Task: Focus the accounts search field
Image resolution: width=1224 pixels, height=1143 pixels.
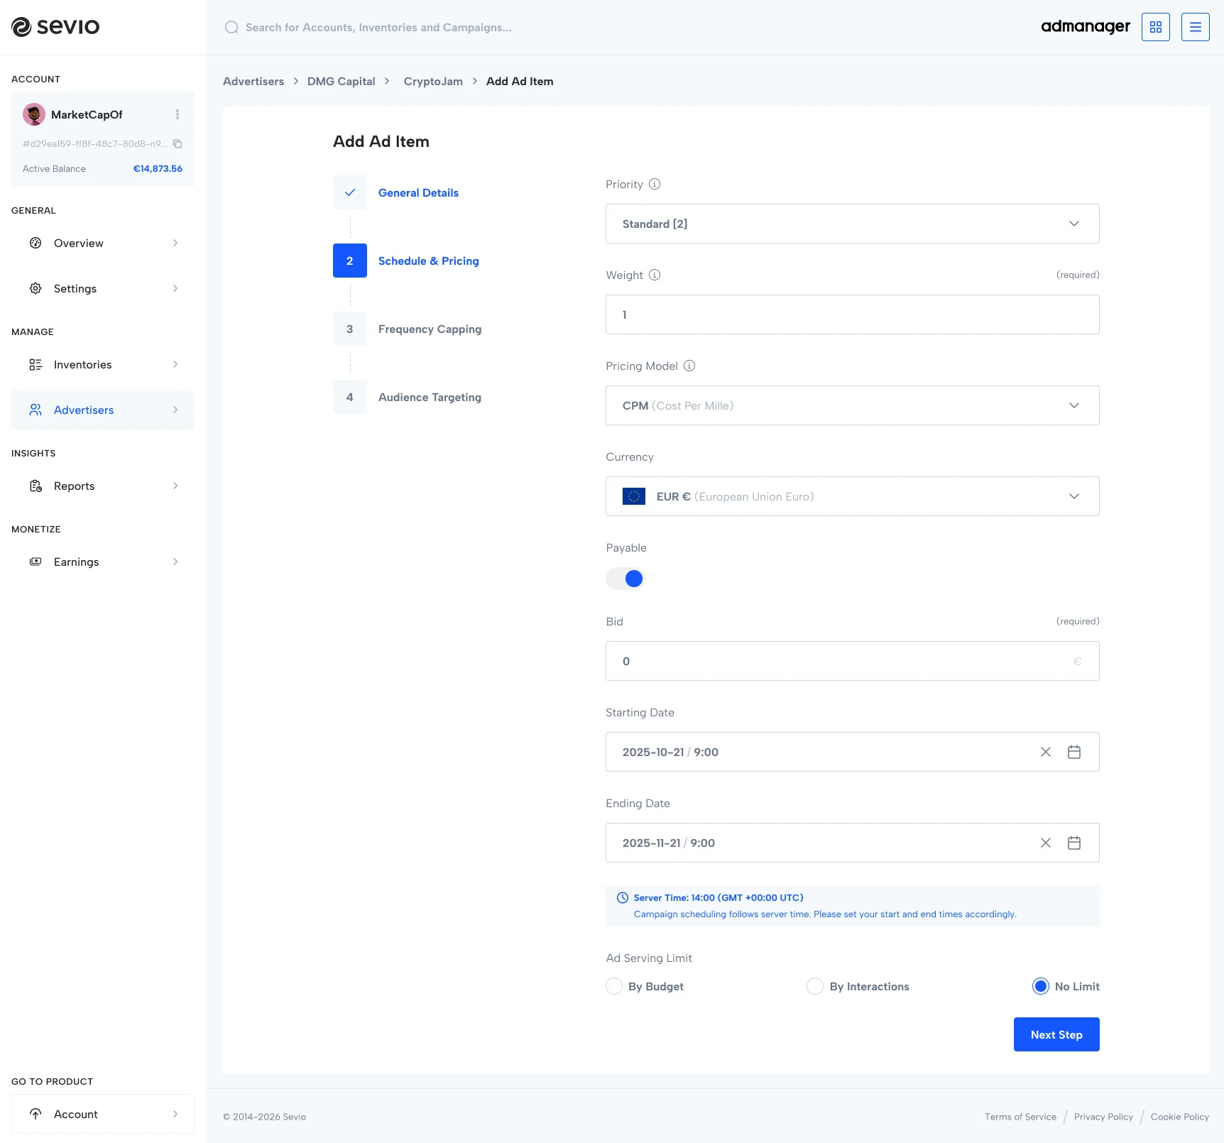Action: [x=378, y=27]
